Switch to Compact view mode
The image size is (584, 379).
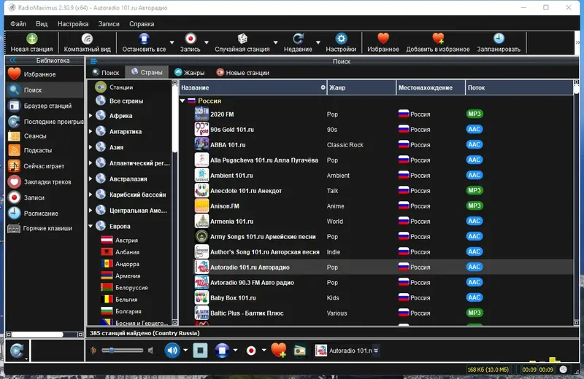click(x=87, y=43)
